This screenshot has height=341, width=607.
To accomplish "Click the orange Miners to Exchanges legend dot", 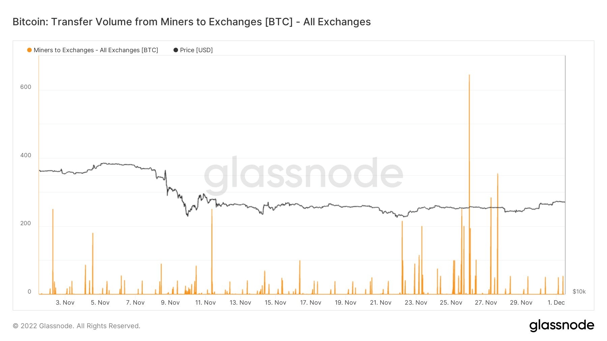I will [x=29, y=50].
